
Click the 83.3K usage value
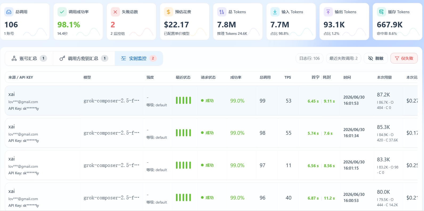point(384,159)
